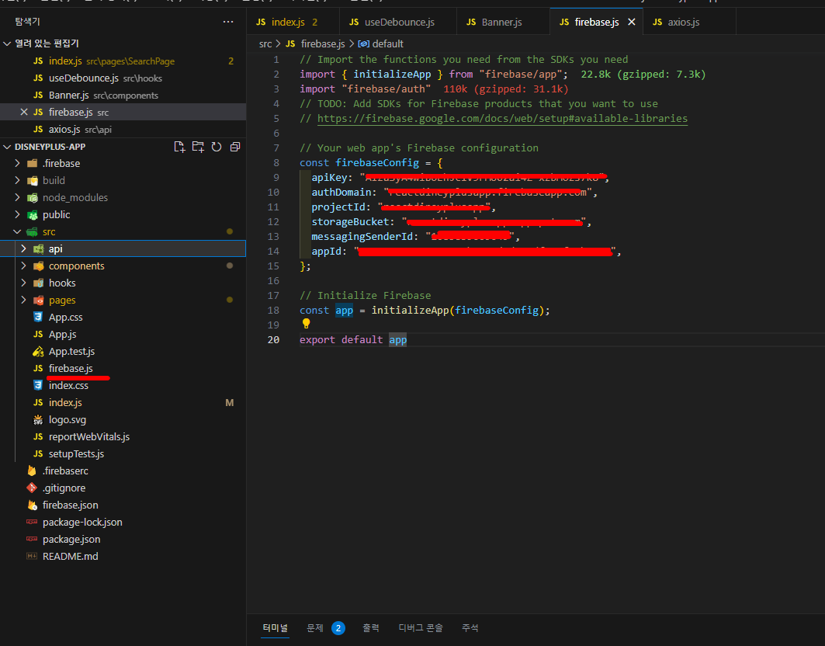Open the Firebase docs link in comment
825x646 pixels.
point(502,119)
